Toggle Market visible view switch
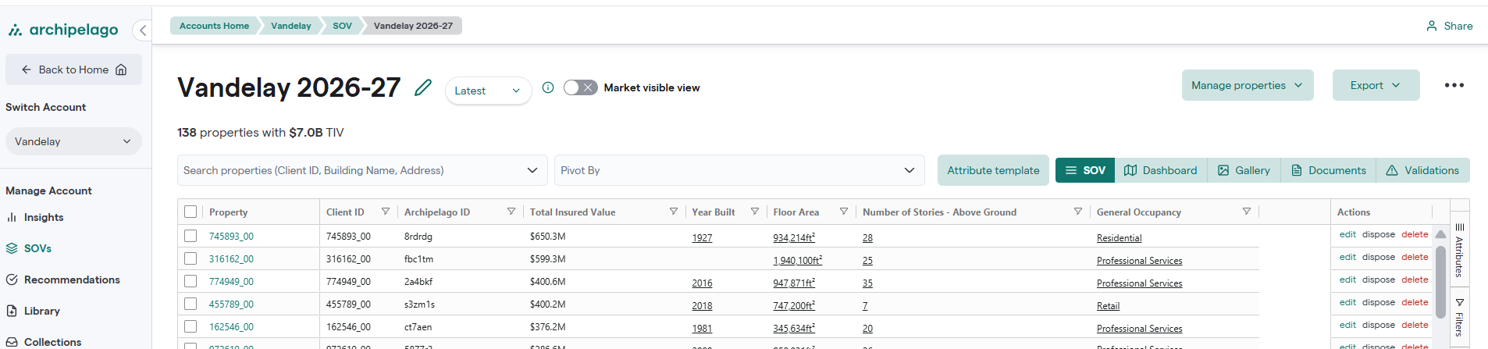Viewport: 1488px width, 349px height. pyautogui.click(x=580, y=87)
